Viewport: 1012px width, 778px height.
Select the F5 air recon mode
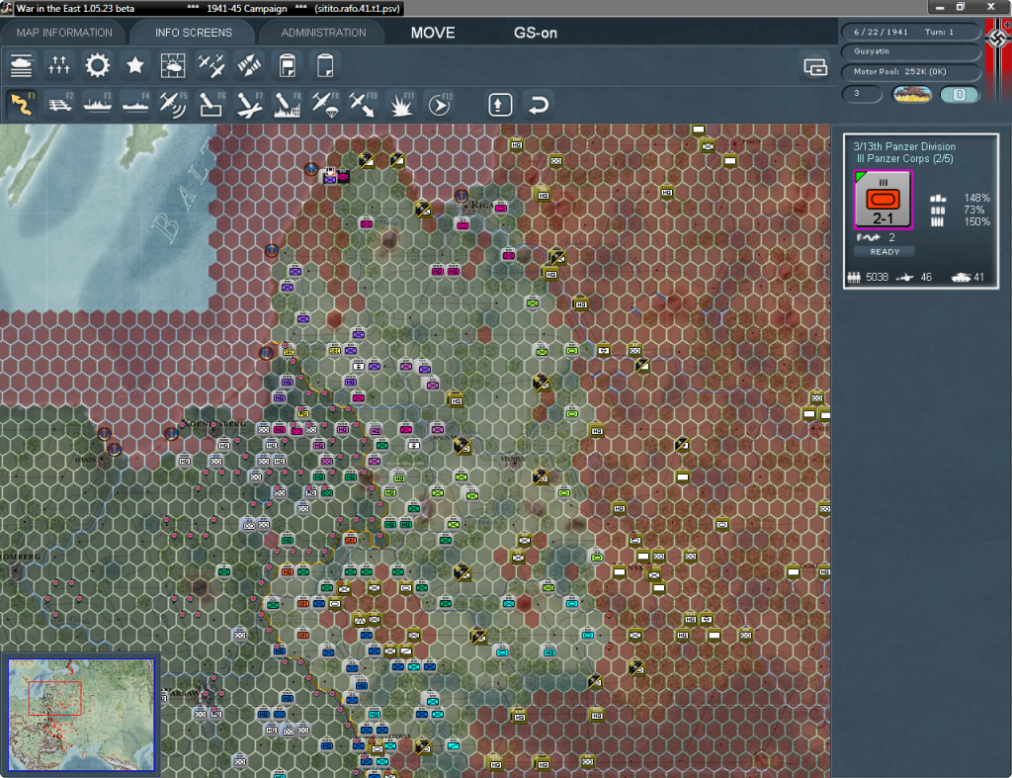[173, 104]
